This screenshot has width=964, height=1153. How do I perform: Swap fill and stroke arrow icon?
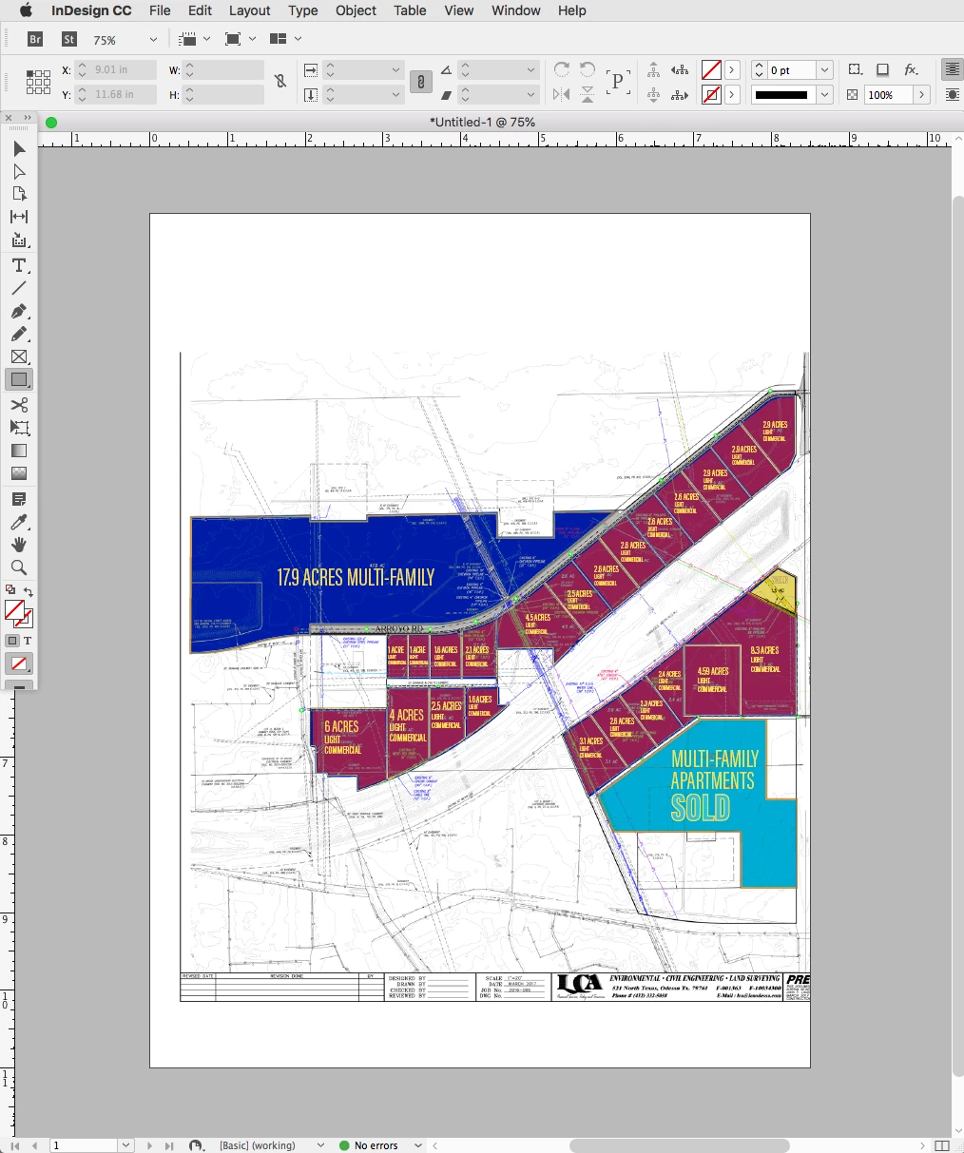[29, 591]
